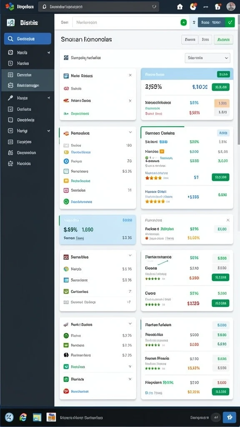Open the notification icon with red badge
Screen dimensions: 240x427
[x=193, y=7]
